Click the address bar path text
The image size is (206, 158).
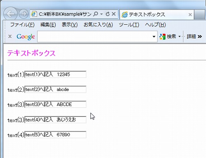click(x=65, y=14)
